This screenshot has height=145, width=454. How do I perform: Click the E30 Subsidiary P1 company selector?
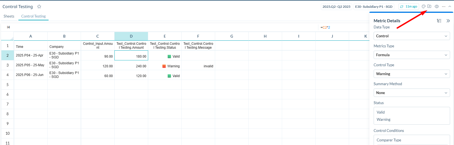point(374,7)
